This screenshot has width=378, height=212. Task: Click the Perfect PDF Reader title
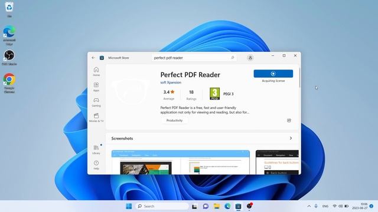190,75
